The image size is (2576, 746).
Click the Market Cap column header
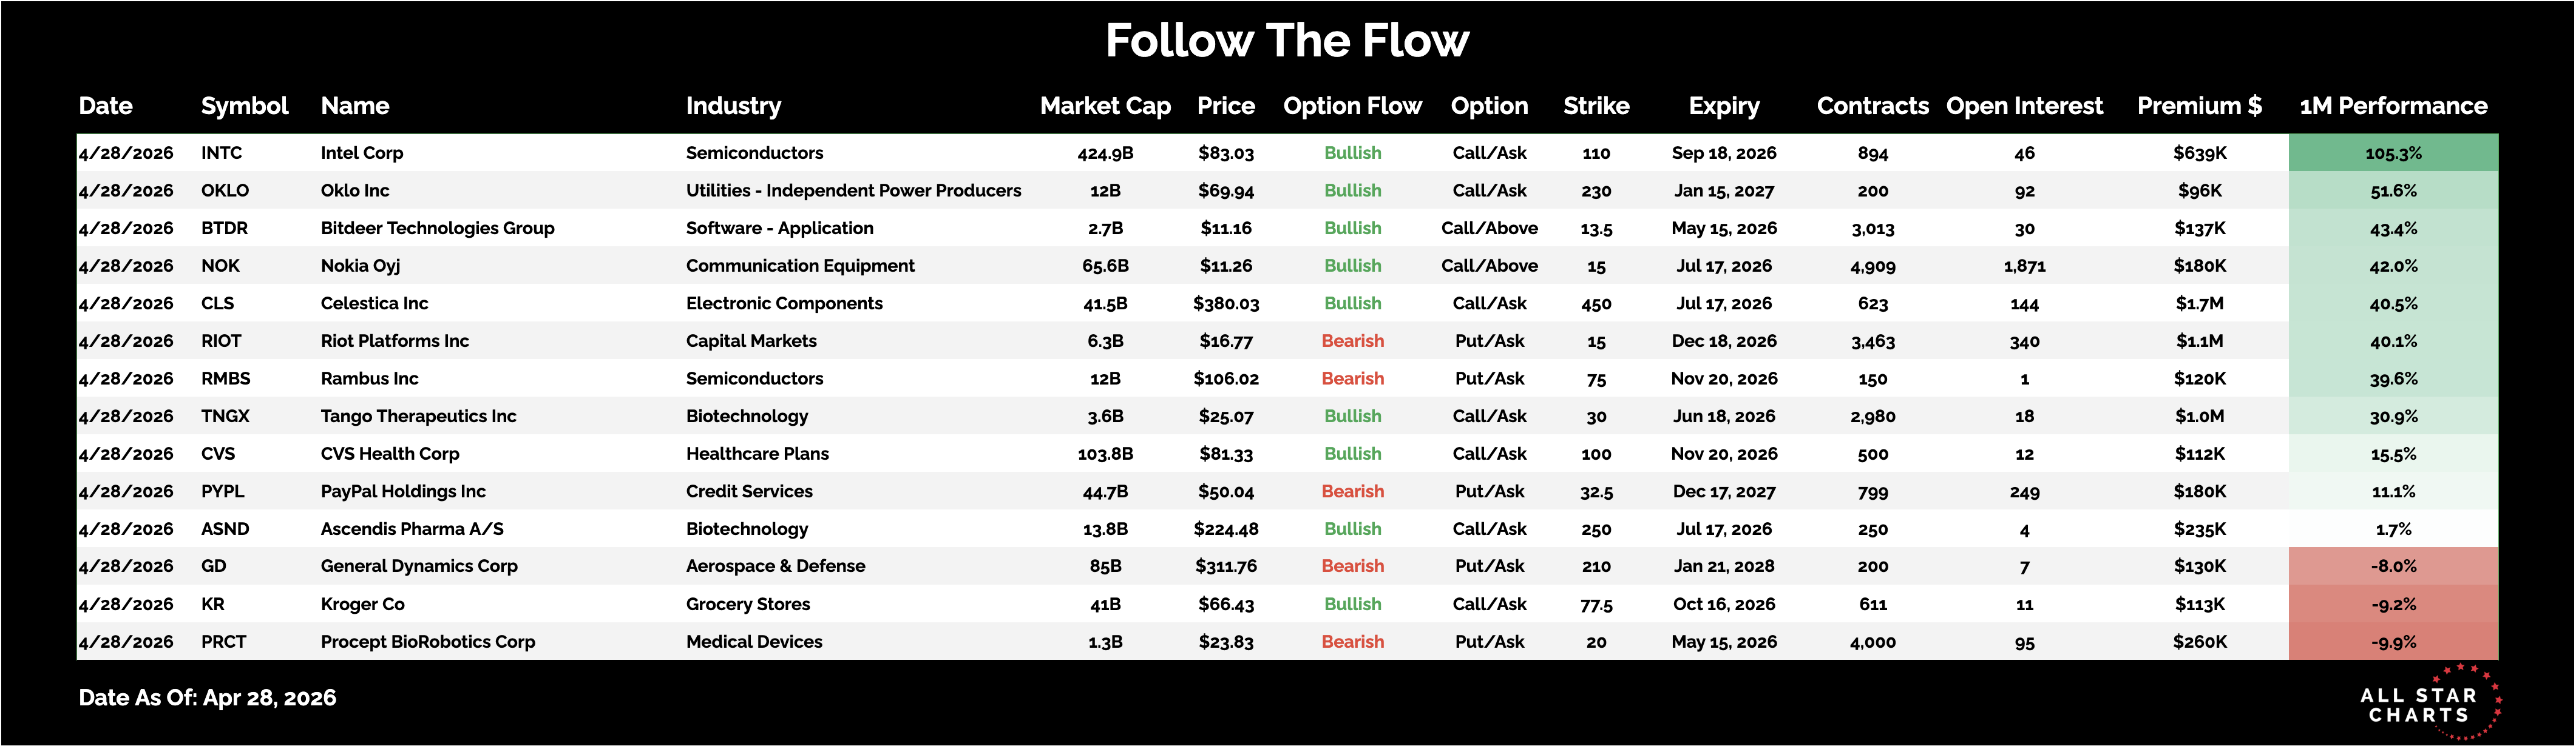coord(1105,106)
